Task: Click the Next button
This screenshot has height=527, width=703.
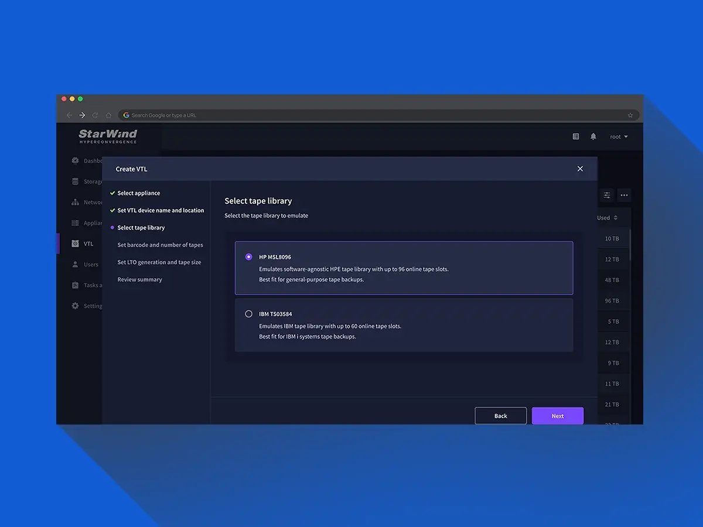Action: coord(557,416)
